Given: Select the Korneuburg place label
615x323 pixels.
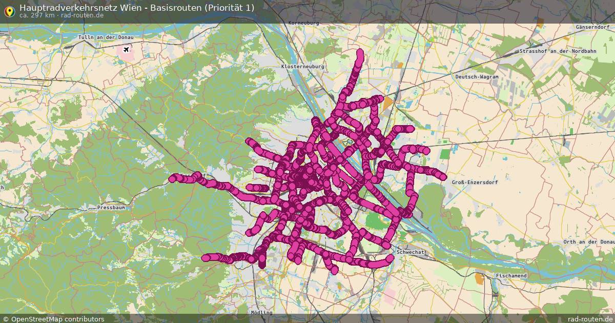Looking at the screenshot, I should pyautogui.click(x=303, y=23).
